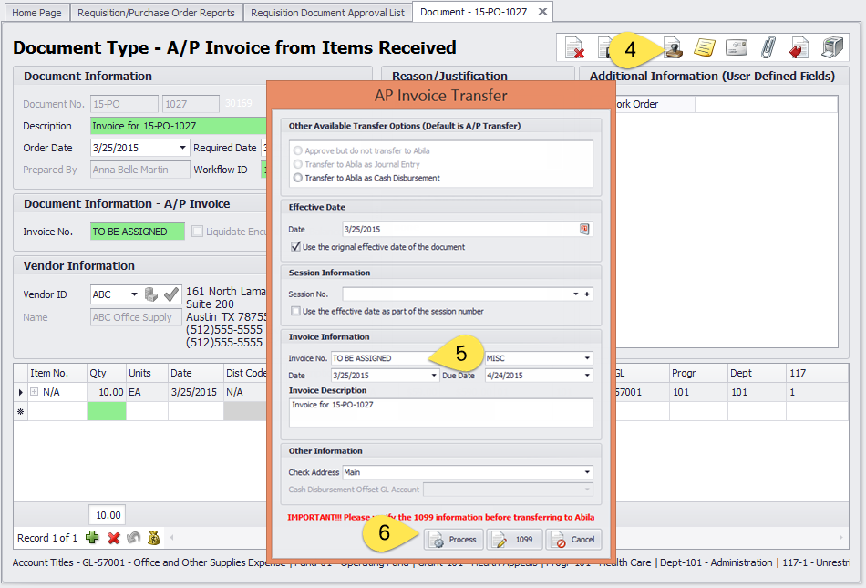The width and height of the screenshot is (866, 588).
Task: Open the yellow notes icon
Action: [x=704, y=48]
